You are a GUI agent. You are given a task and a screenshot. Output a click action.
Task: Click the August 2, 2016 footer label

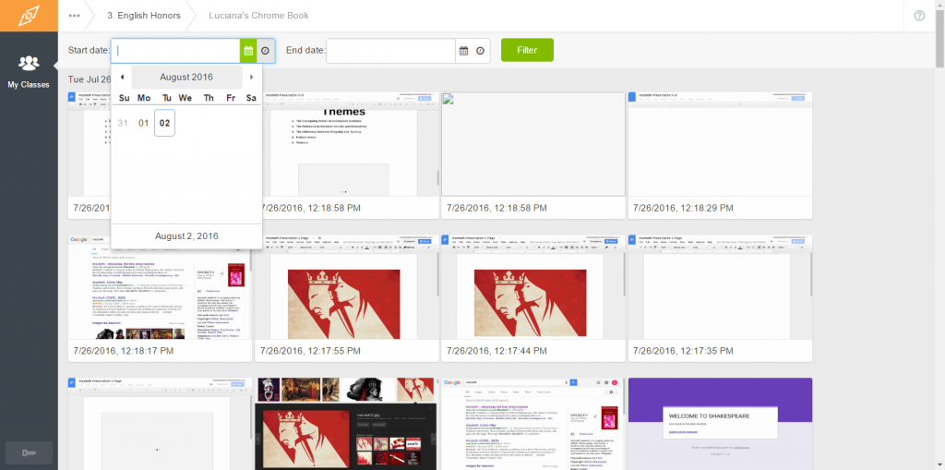tap(186, 235)
